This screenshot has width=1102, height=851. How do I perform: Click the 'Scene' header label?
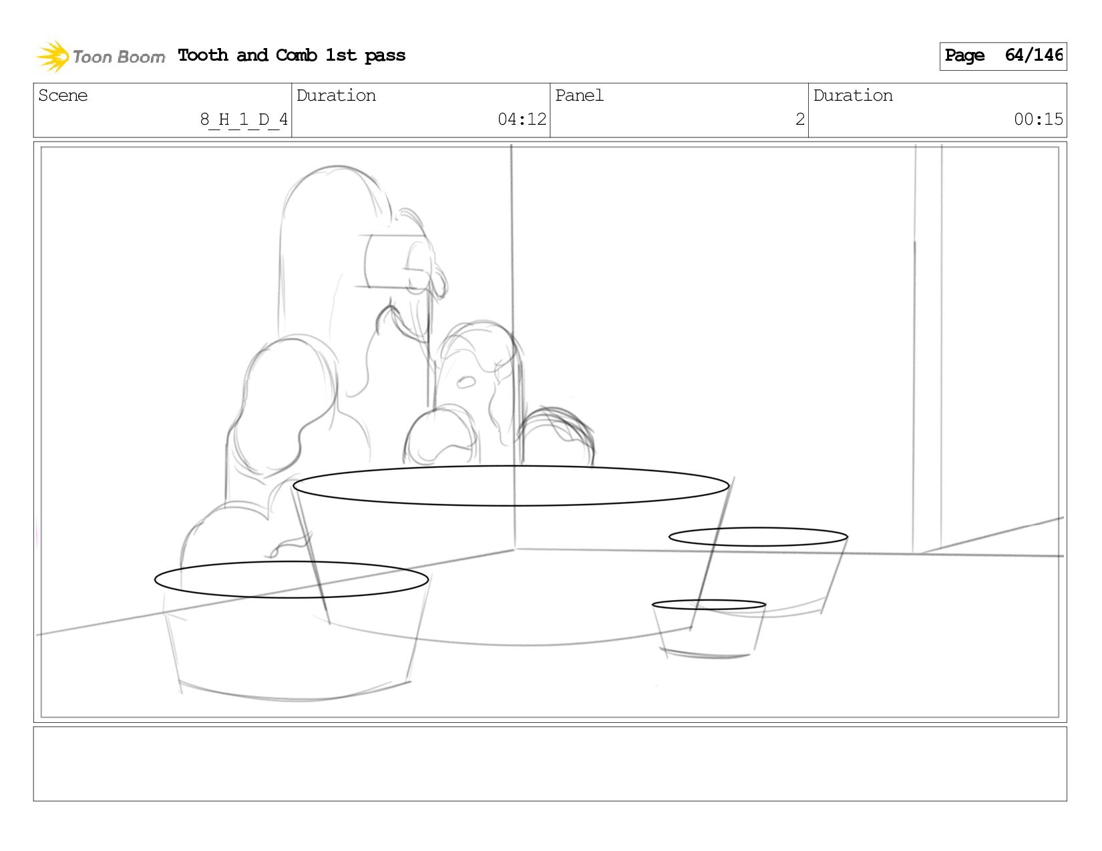[63, 95]
